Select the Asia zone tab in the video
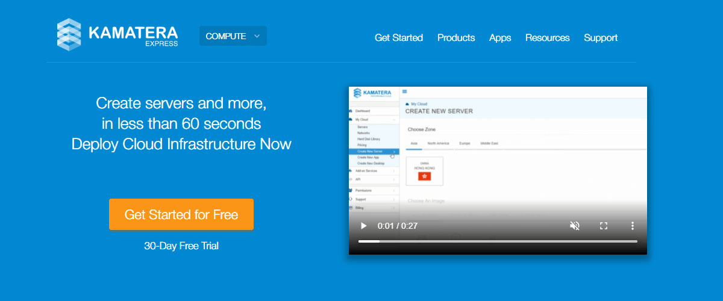The width and height of the screenshot is (723, 301). pos(414,144)
